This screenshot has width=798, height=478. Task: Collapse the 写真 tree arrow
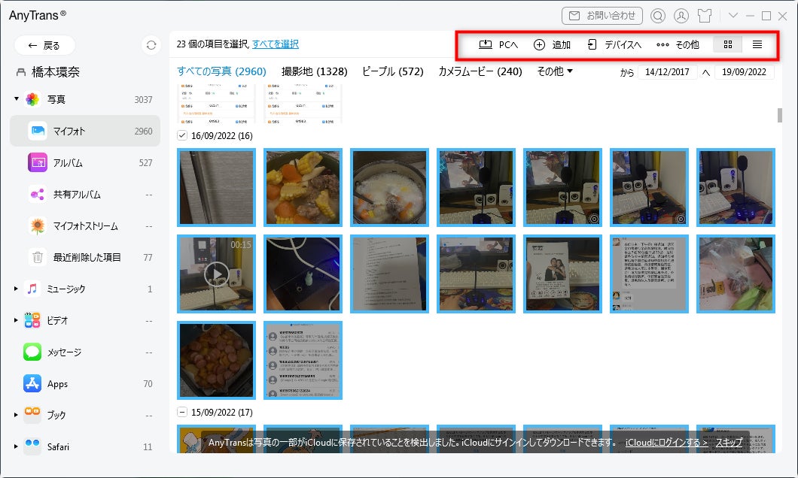[17, 99]
